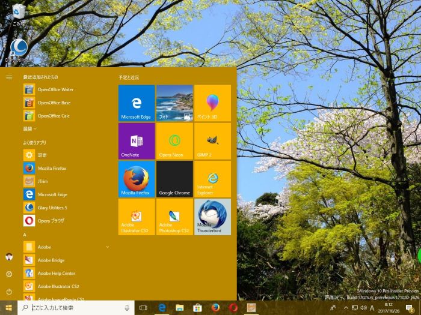Launch the Mozilla Thunderbird tile
This screenshot has height=315, width=421.
click(x=212, y=217)
